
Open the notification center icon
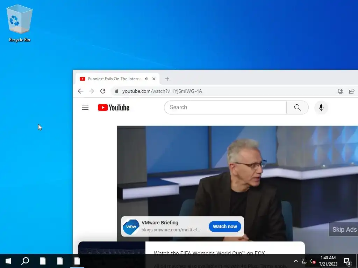pyautogui.click(x=347, y=261)
